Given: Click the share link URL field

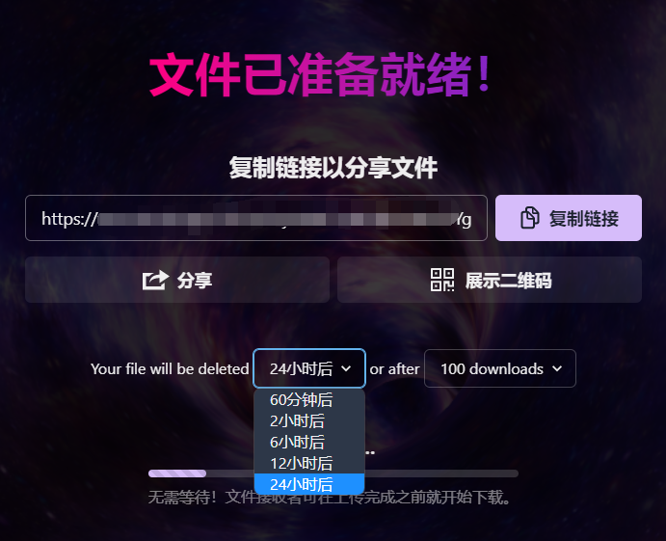Looking at the screenshot, I should [x=256, y=218].
